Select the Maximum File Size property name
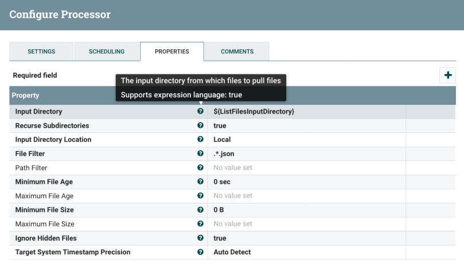The image size is (464, 267). [45, 224]
